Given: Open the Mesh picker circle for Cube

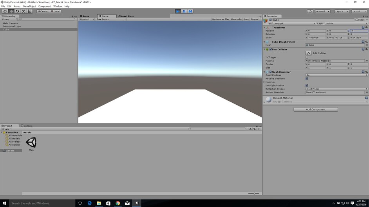Looking at the screenshot, I should tap(367, 45).
